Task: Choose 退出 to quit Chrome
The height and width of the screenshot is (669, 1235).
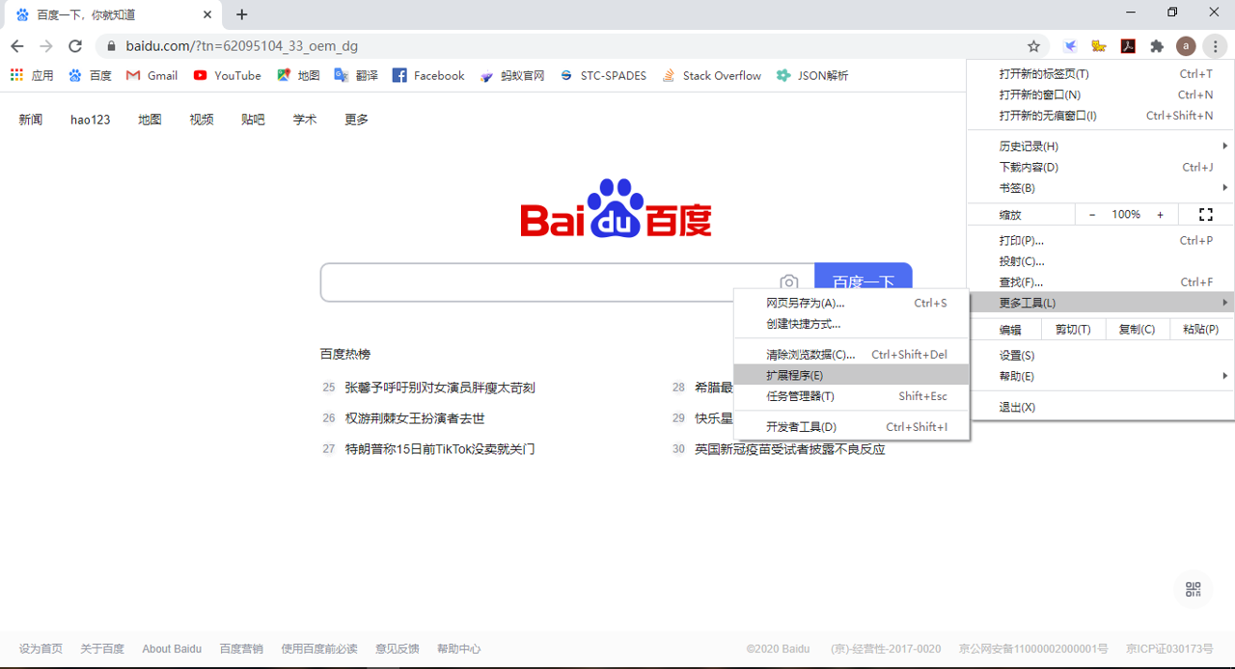Action: point(1101,407)
